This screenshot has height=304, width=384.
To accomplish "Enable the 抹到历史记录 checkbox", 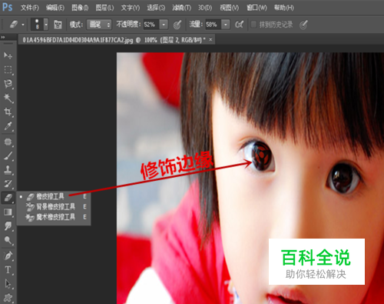I will coord(253,25).
